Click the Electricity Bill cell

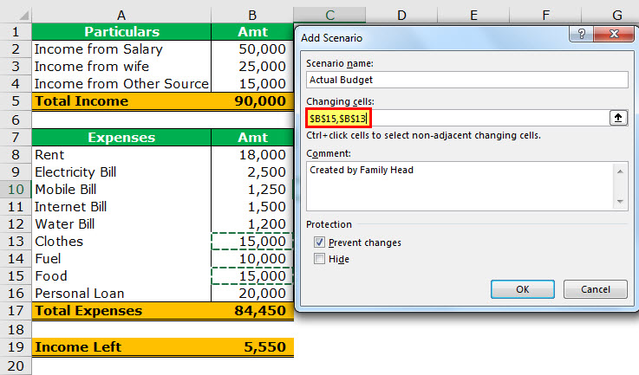[121, 172]
